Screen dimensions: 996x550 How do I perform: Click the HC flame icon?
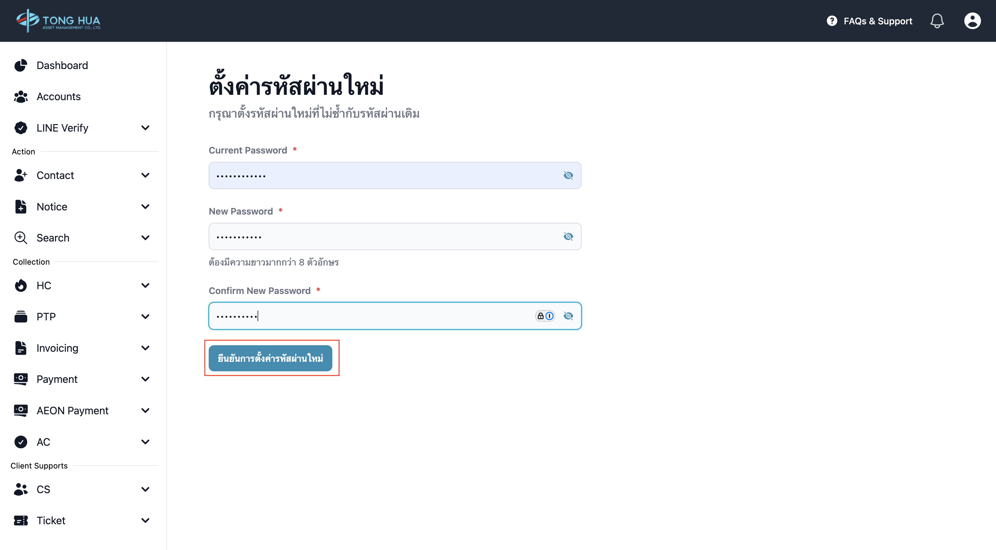coord(21,285)
